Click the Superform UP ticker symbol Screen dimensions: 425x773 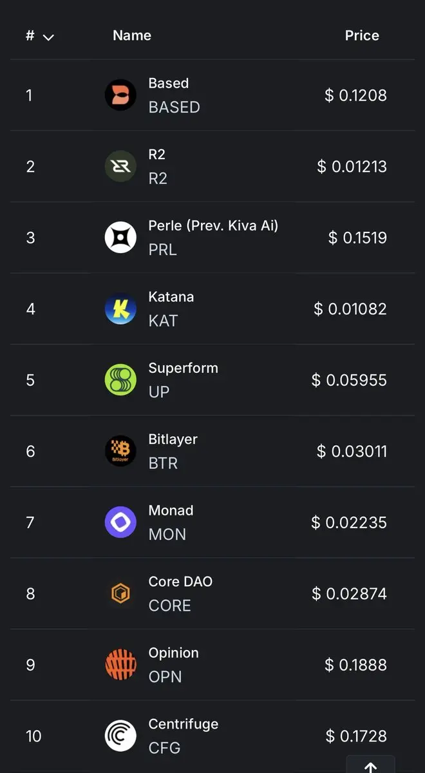click(159, 392)
